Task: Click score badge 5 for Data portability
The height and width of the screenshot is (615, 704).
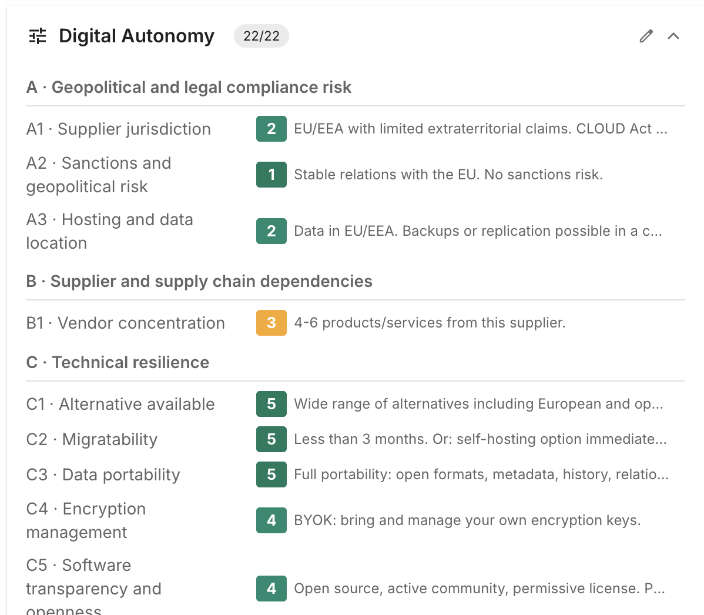Action: tap(271, 474)
